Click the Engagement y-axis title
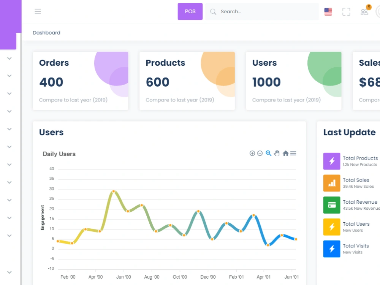Viewport: 380px width, 285px height. [x=43, y=217]
